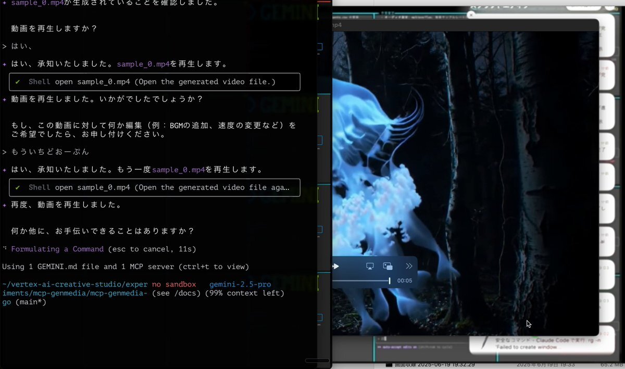Click the '~/vertex-ai-creative-studio/exper' path text
Image resolution: width=625 pixels, height=369 pixels.
click(75, 284)
